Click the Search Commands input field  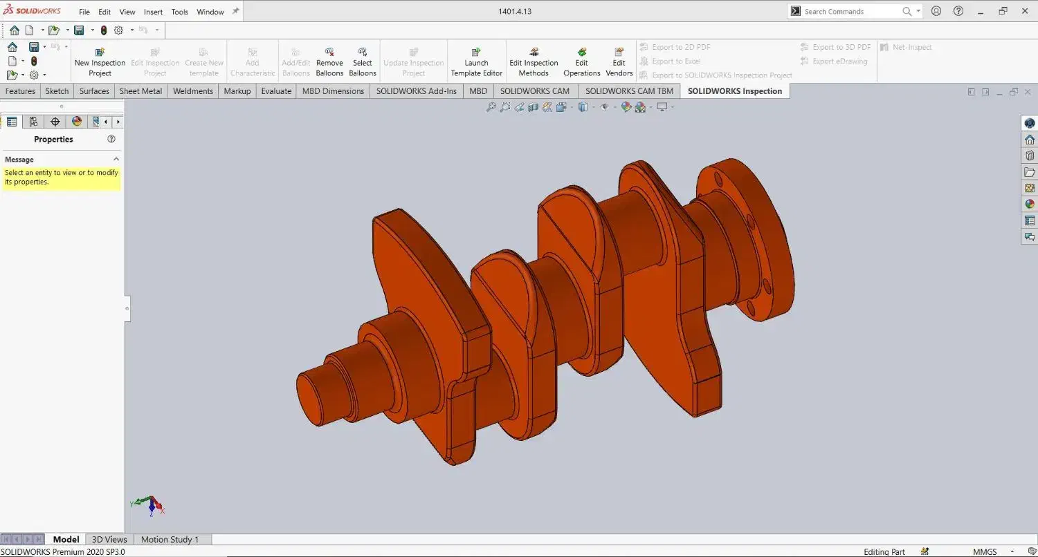coord(851,12)
